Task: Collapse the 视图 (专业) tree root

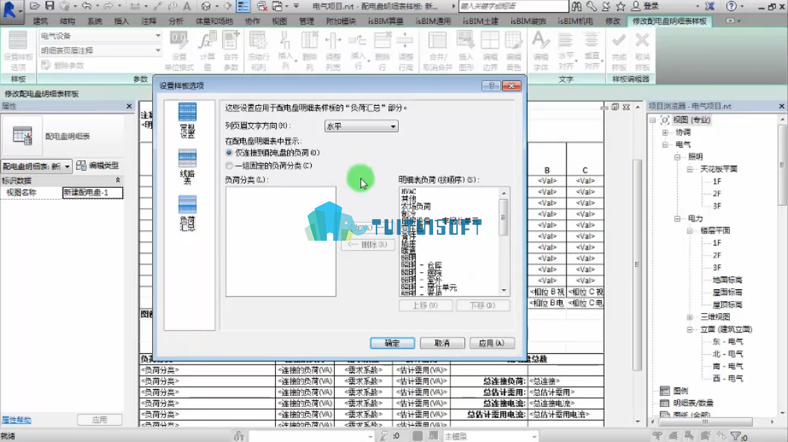Action: (652, 120)
